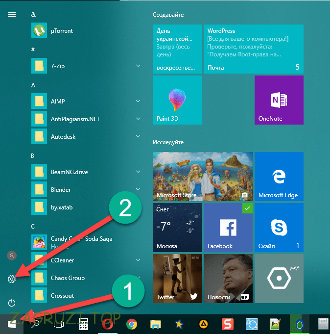Screen dimensions: 330x334
Task: Open Task View on the taskbar
Action: coord(58,324)
